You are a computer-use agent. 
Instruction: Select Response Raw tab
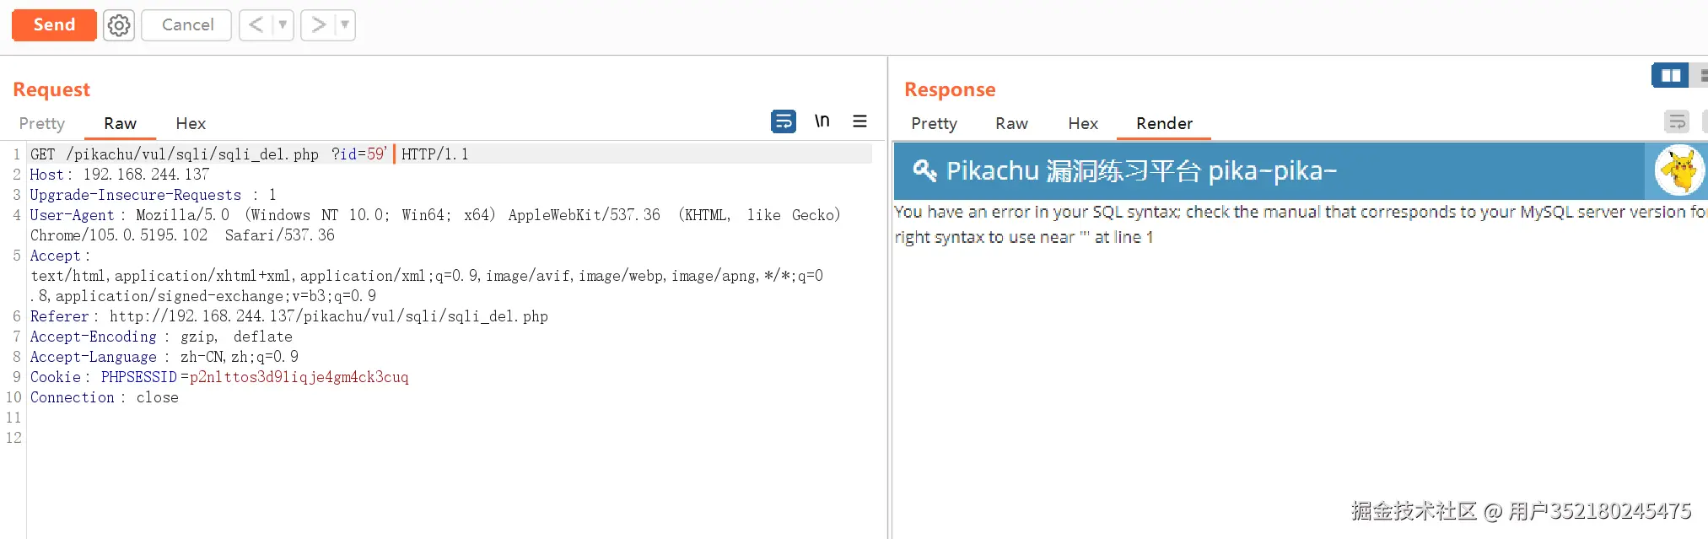click(1011, 123)
